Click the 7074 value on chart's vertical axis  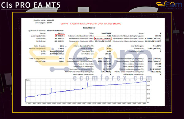tap(148, 81)
